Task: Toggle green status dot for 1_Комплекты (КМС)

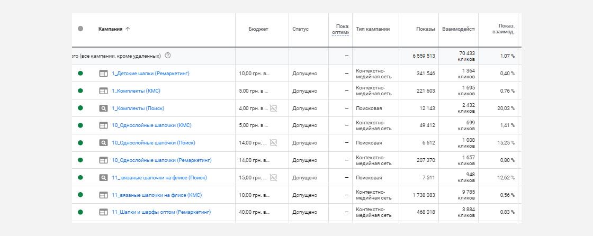Action: tap(80, 91)
